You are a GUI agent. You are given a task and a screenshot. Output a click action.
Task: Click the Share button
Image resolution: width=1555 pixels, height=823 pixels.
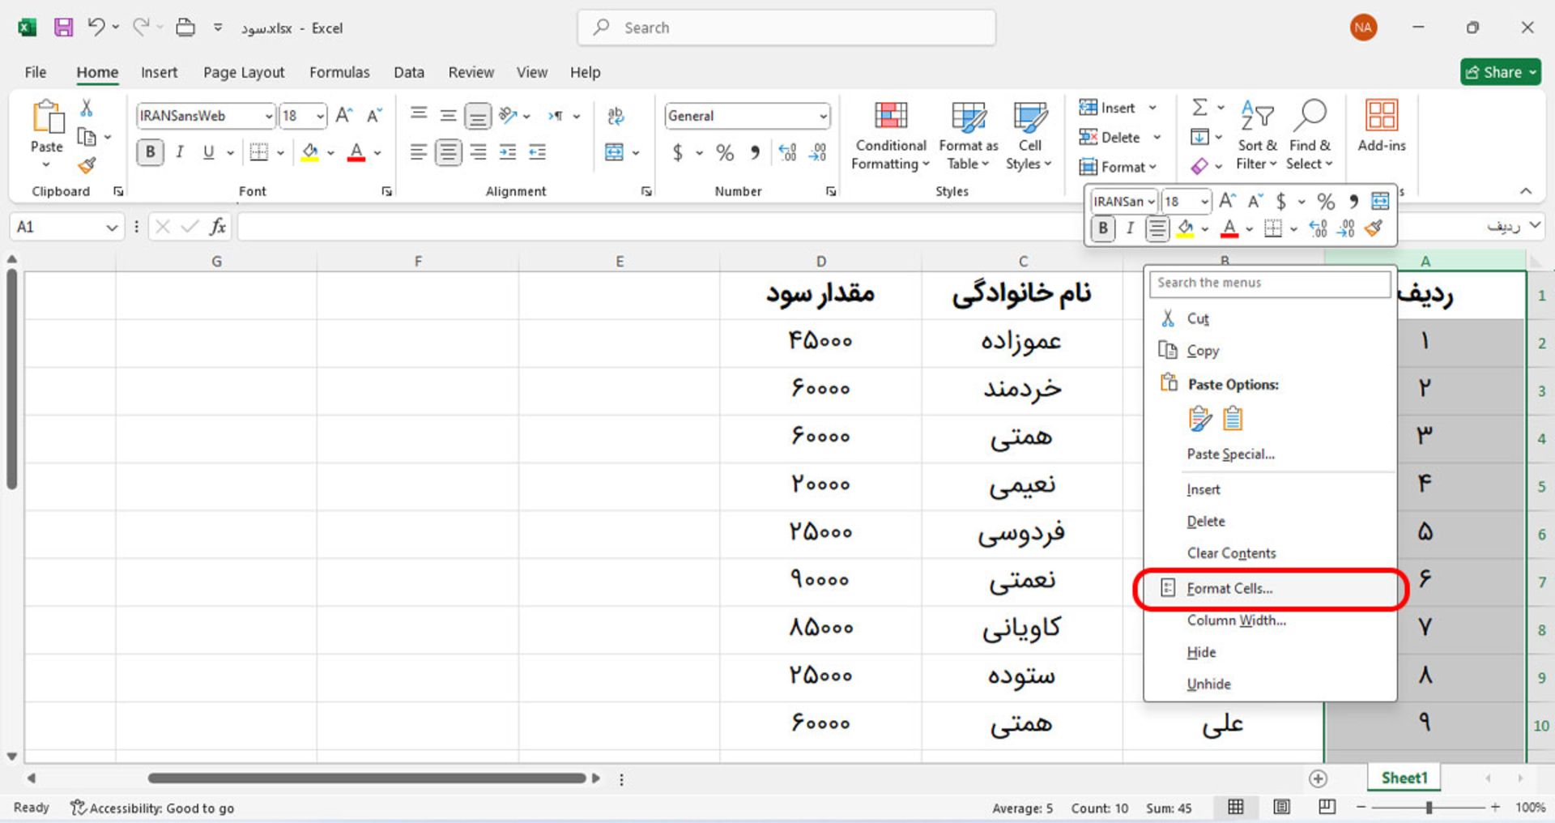(x=1500, y=71)
